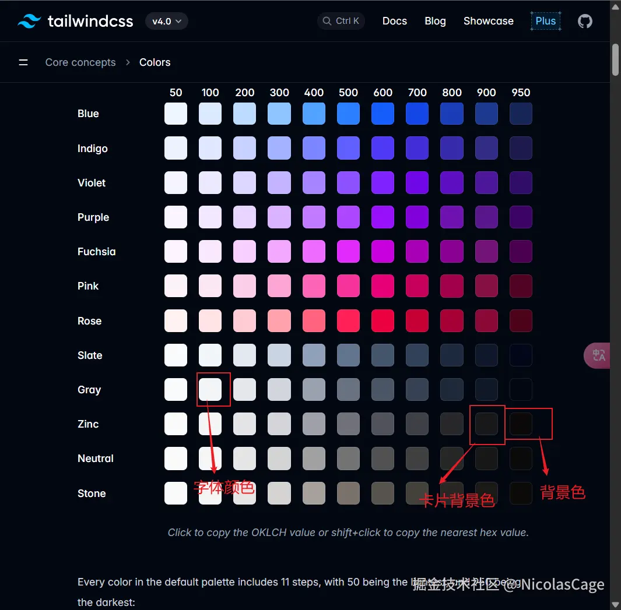The width and height of the screenshot is (621, 610).
Task: Click the Core concepts breadcrumb
Action: [80, 62]
